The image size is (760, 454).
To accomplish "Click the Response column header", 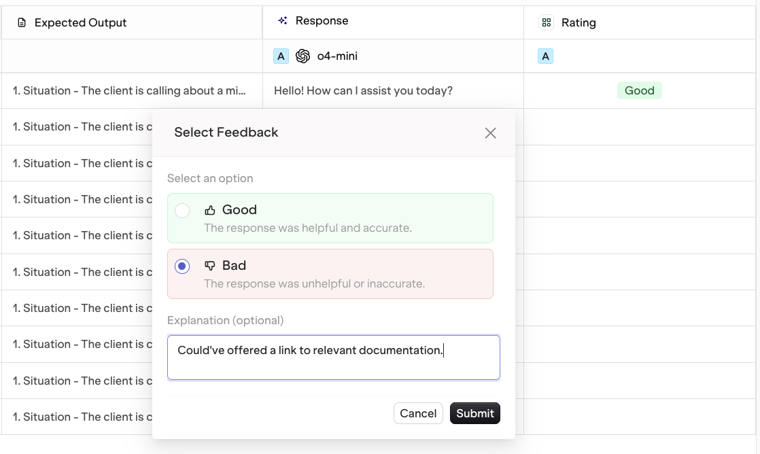I will tap(322, 21).
